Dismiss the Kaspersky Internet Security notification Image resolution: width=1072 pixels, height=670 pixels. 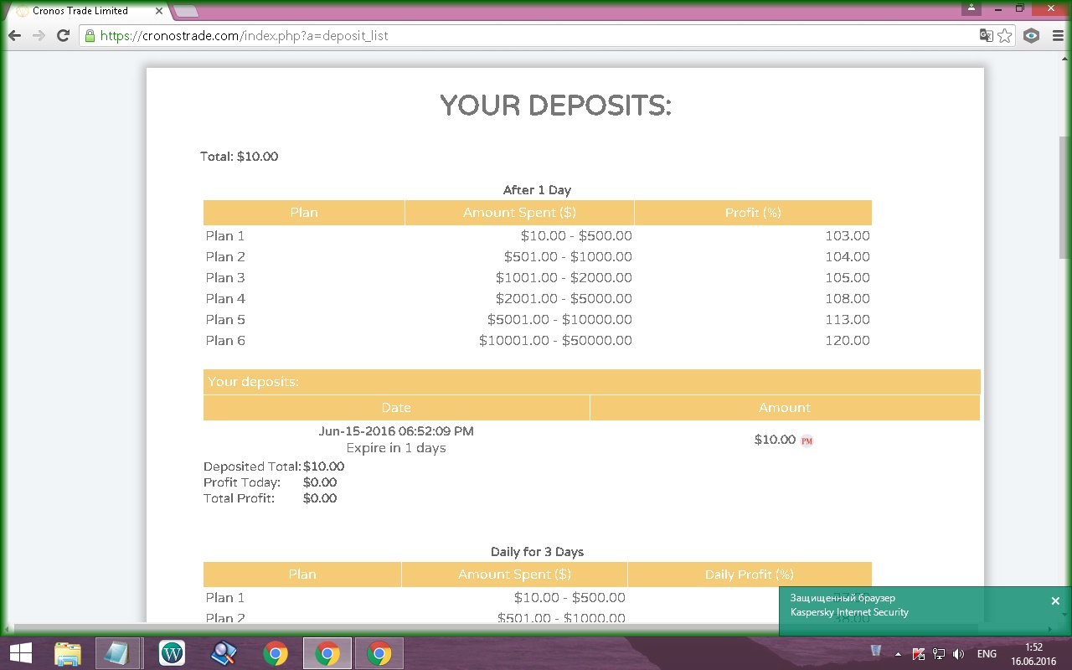[x=1055, y=601]
